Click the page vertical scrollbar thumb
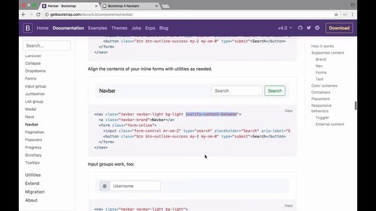Image resolution: width=376 pixels, height=211 pixels. pos(355,105)
